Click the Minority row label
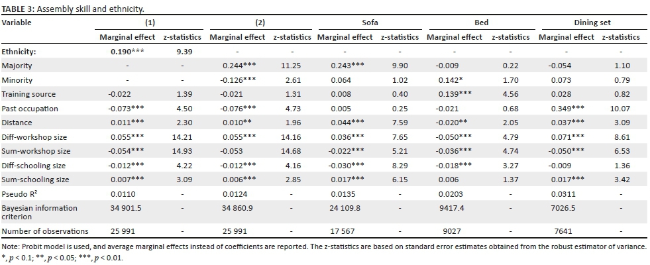This screenshot has width=650, height=265. coord(17,80)
